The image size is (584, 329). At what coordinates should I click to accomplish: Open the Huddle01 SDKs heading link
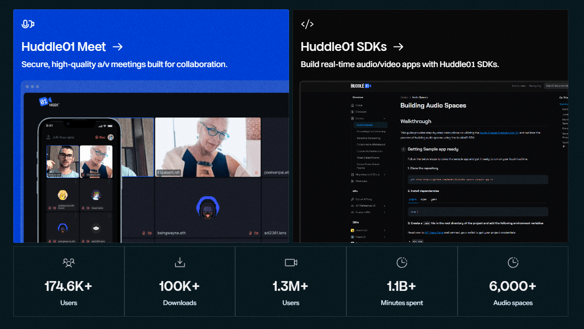pos(344,47)
